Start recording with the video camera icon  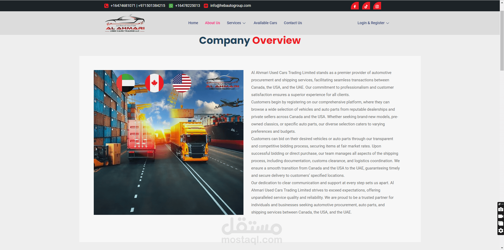point(501,216)
